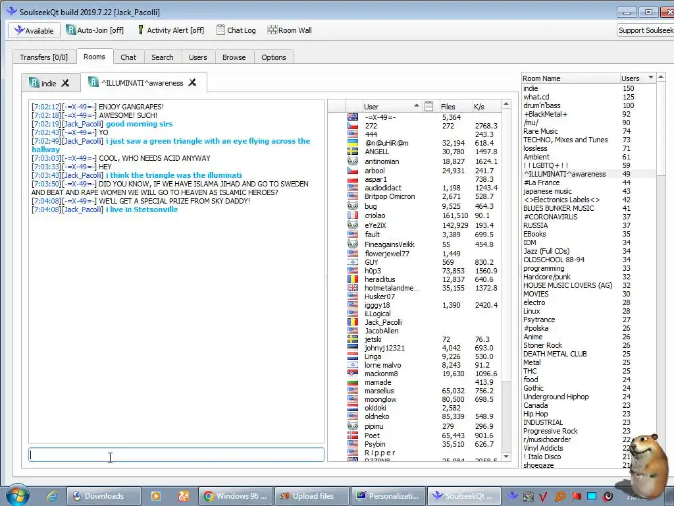
Task: Focus the chat message input field
Action: tap(176, 455)
